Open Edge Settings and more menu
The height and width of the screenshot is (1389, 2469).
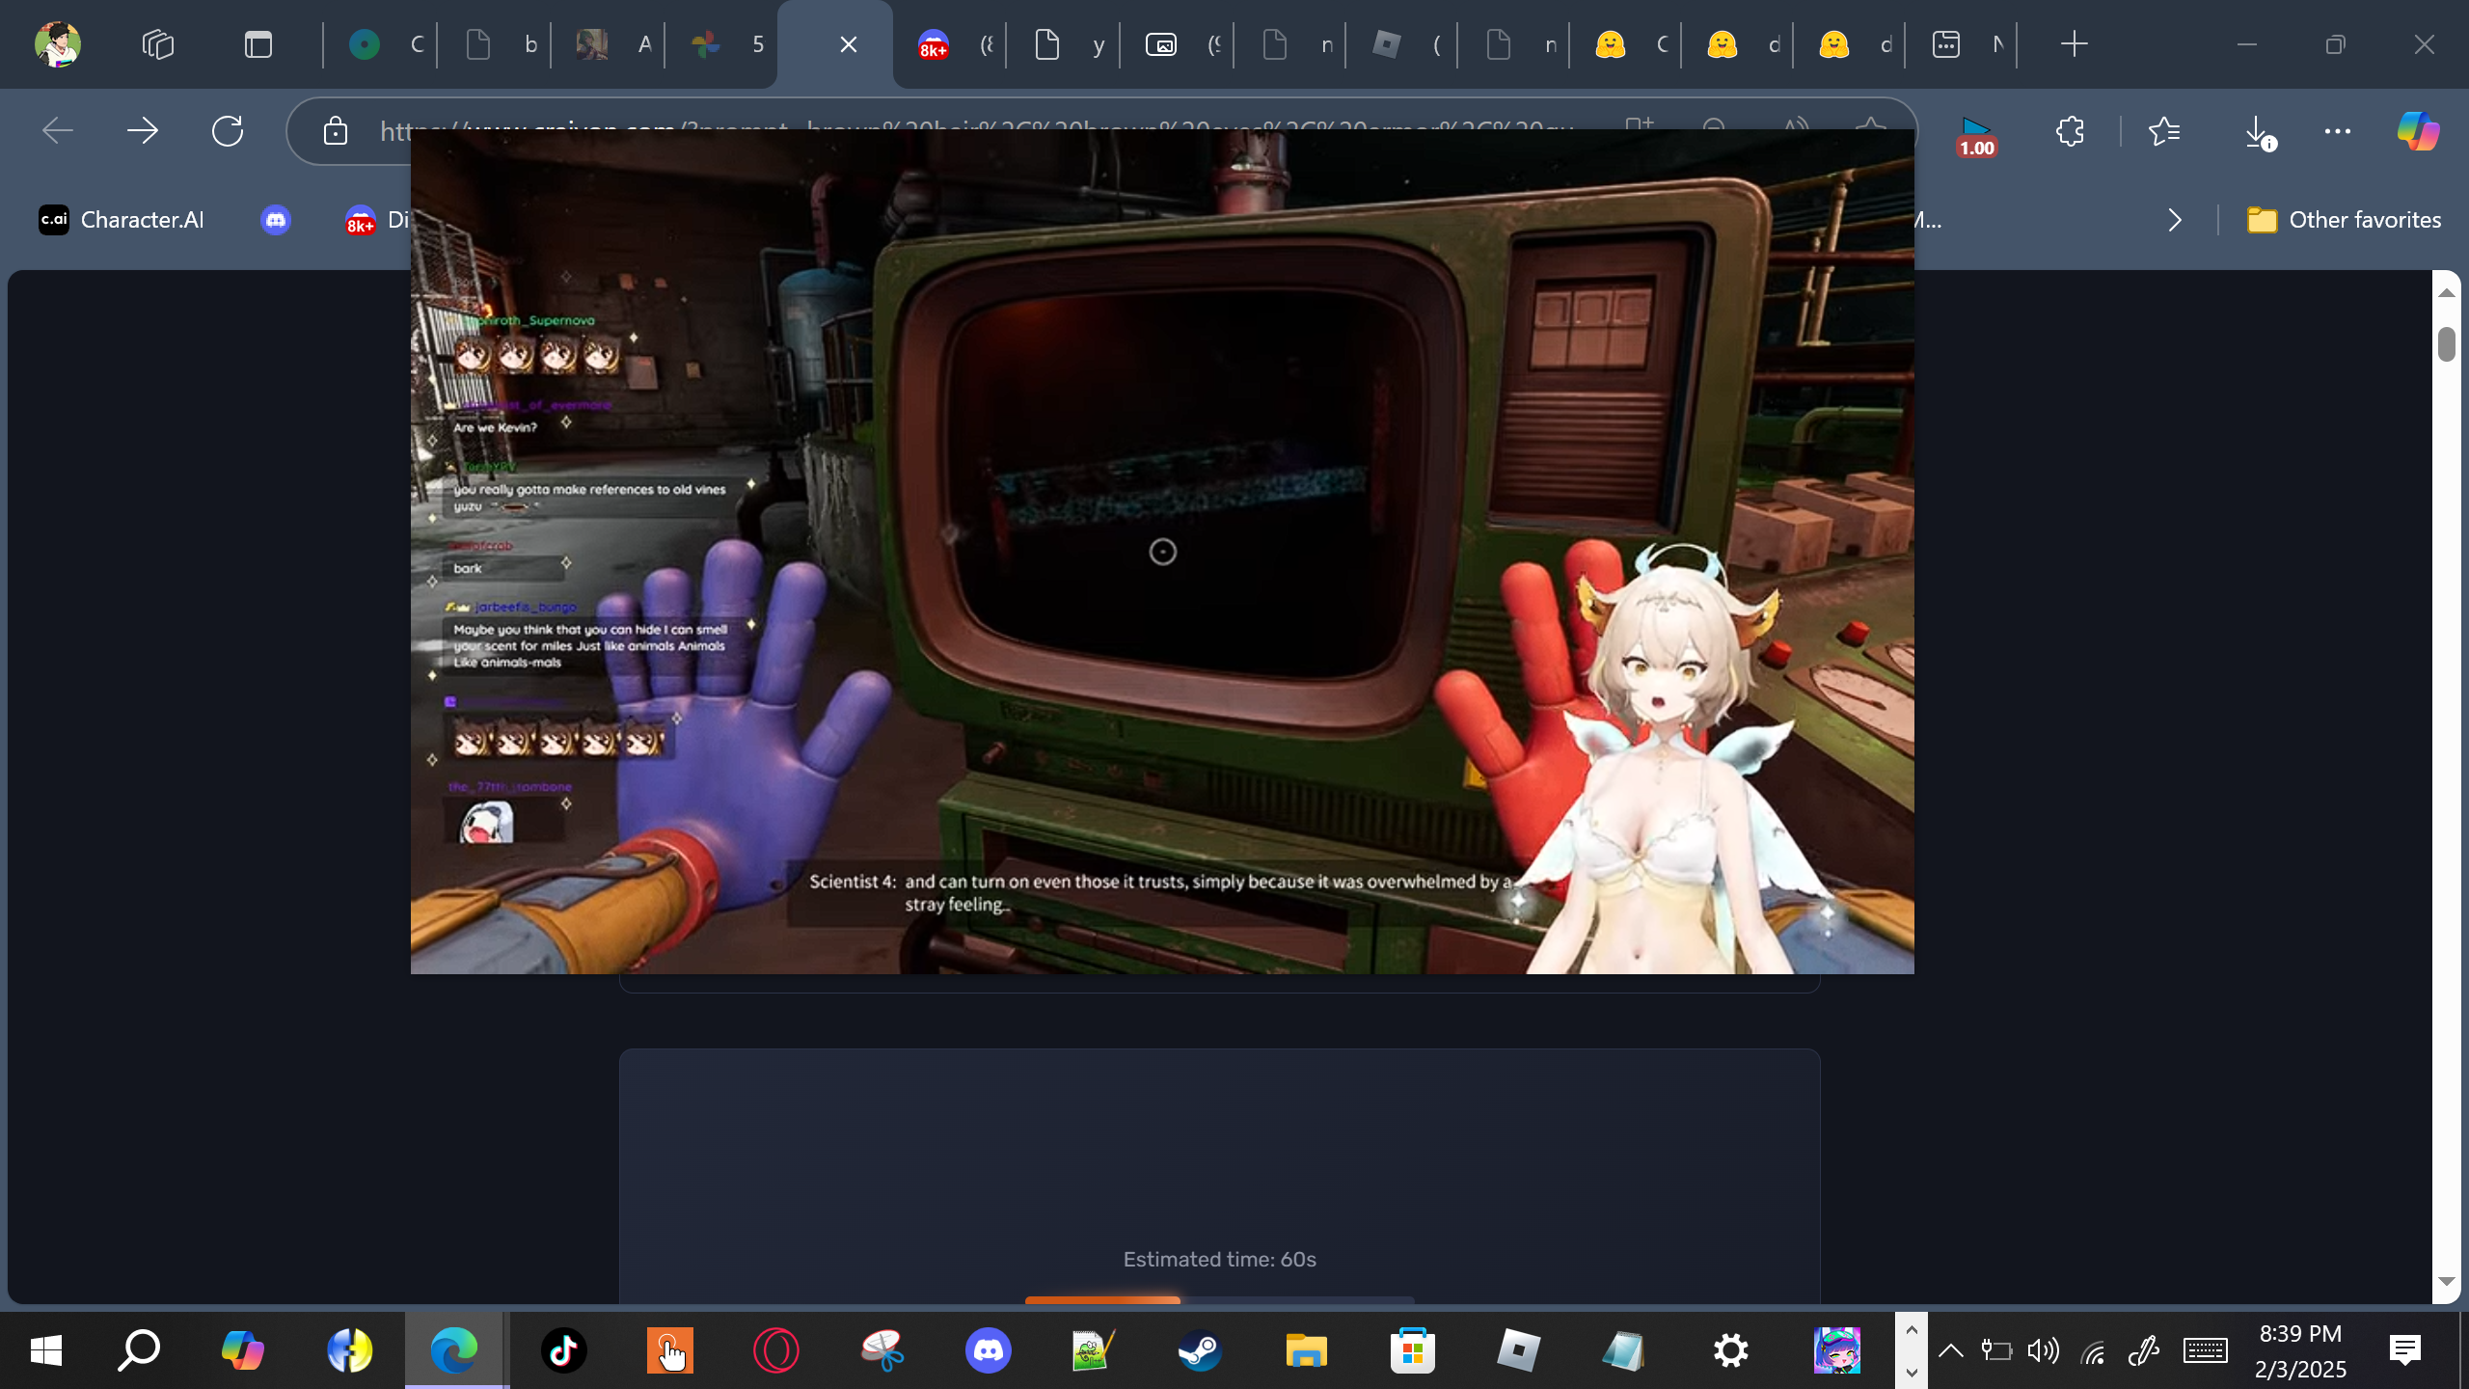[x=2338, y=131]
